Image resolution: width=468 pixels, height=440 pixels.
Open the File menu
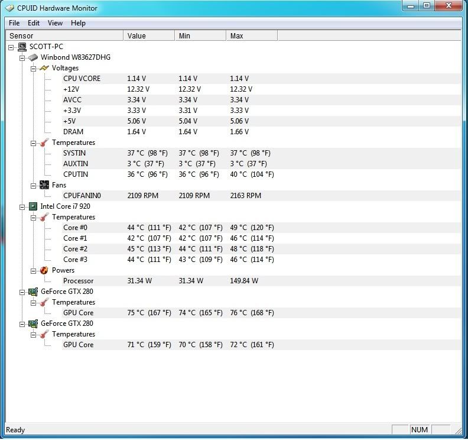[x=14, y=23]
